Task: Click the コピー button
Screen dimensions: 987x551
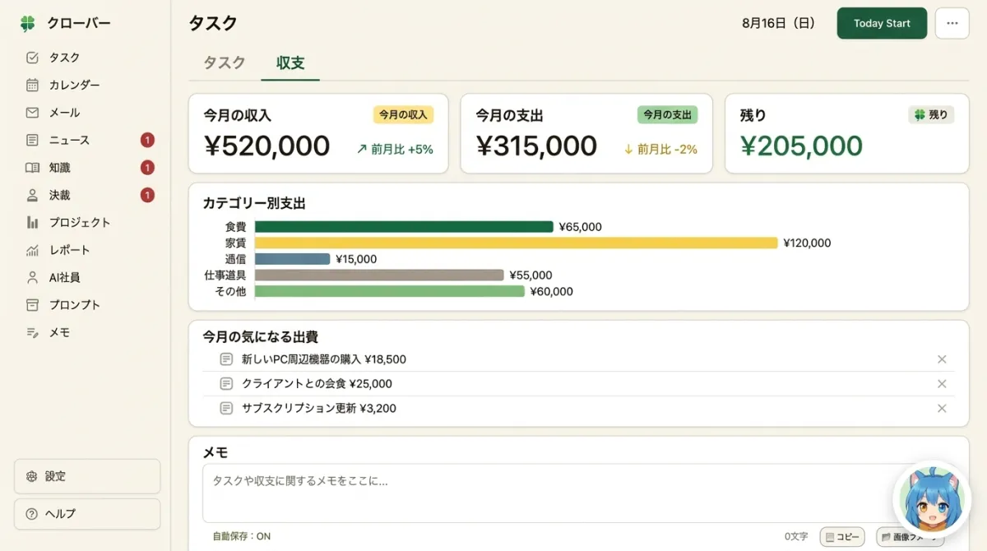Action: click(842, 537)
